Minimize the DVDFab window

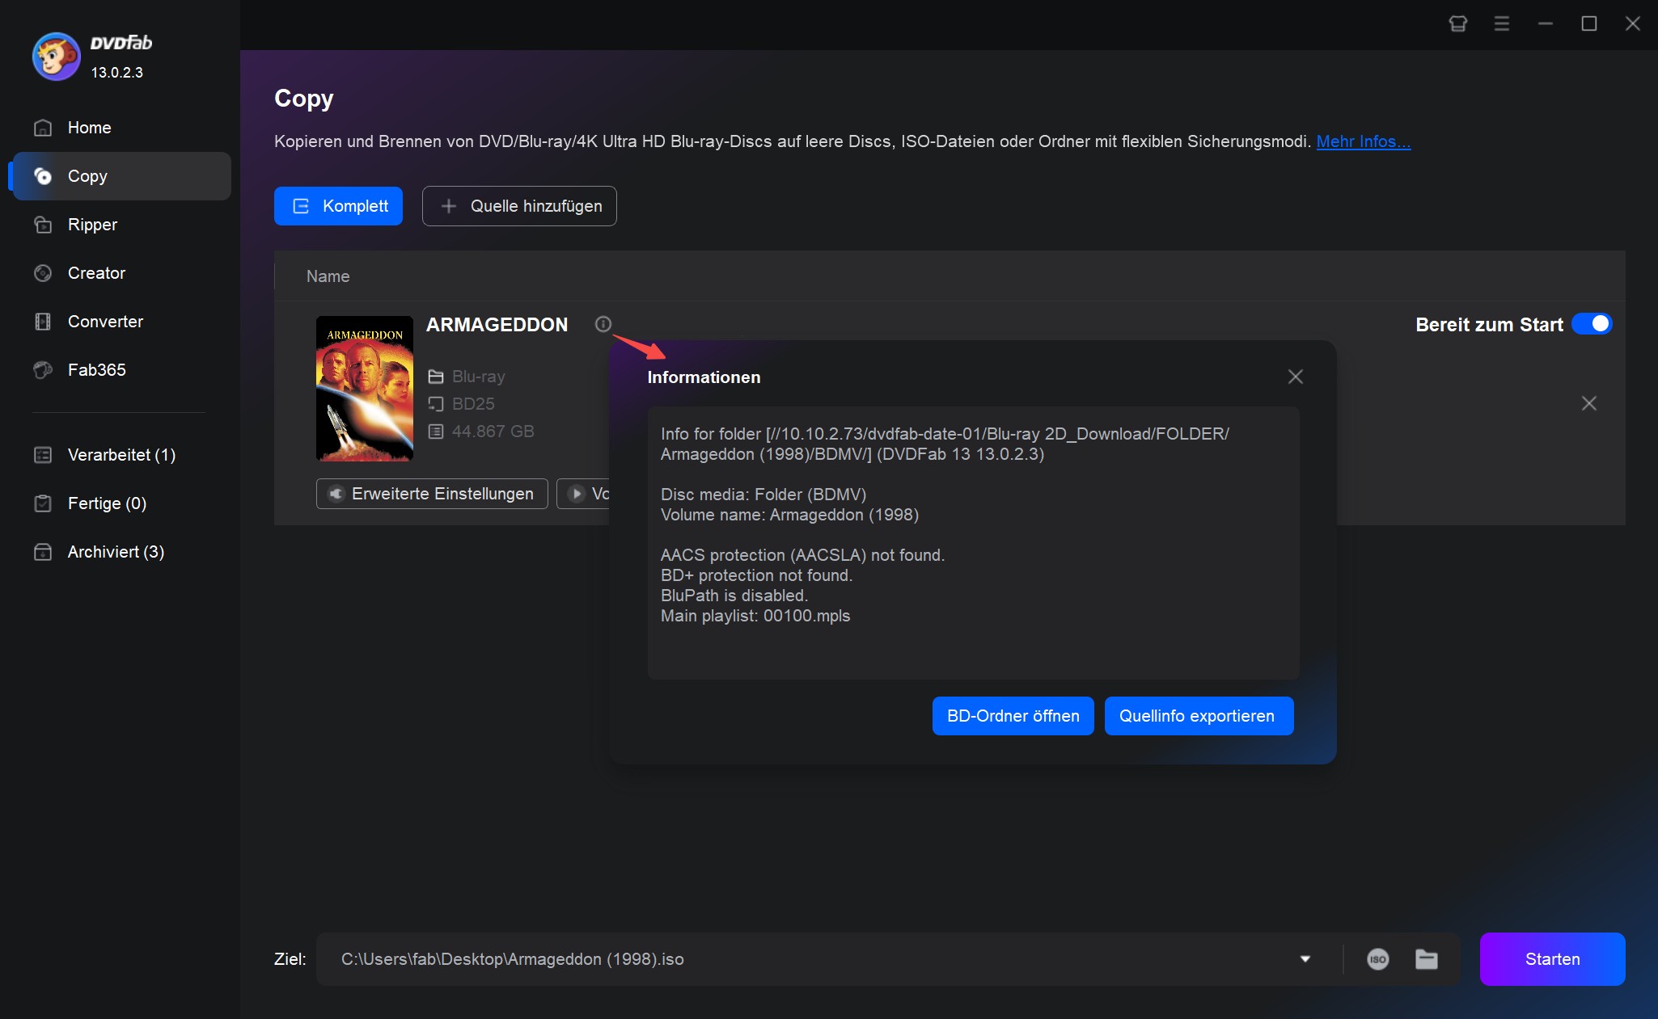coord(1546,23)
